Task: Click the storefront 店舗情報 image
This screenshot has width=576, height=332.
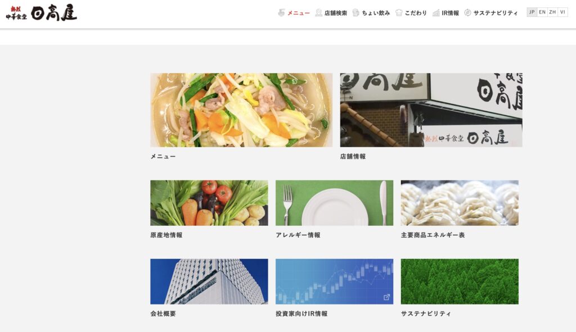Action: tap(431, 110)
